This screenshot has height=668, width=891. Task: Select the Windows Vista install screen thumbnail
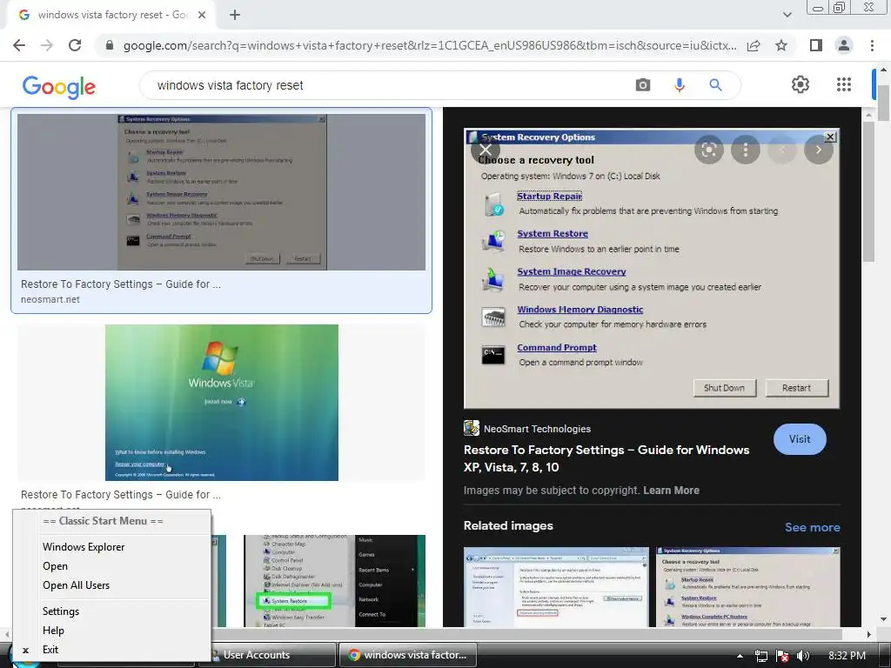pyautogui.click(x=222, y=403)
